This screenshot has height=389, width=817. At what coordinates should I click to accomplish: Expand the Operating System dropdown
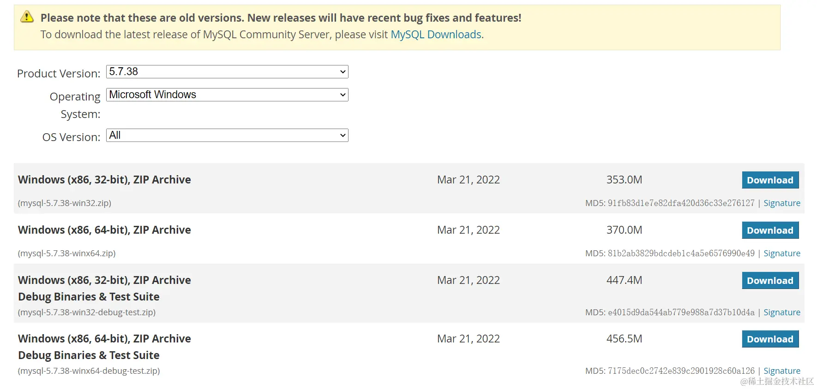(x=227, y=95)
